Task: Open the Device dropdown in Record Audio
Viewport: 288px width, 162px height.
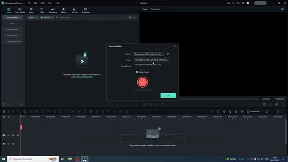Action: click(148, 54)
